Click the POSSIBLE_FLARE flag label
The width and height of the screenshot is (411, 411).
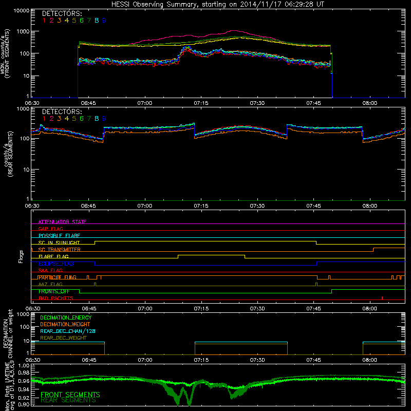coord(59,236)
